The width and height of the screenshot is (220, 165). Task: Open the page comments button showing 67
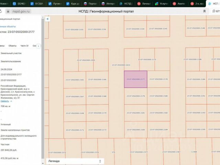(216, 11)
